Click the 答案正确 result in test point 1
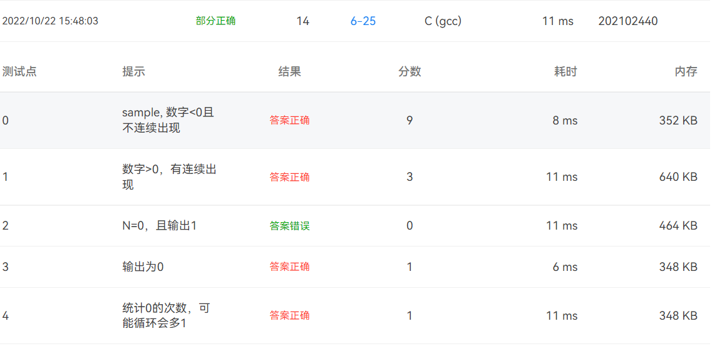 coord(289,177)
